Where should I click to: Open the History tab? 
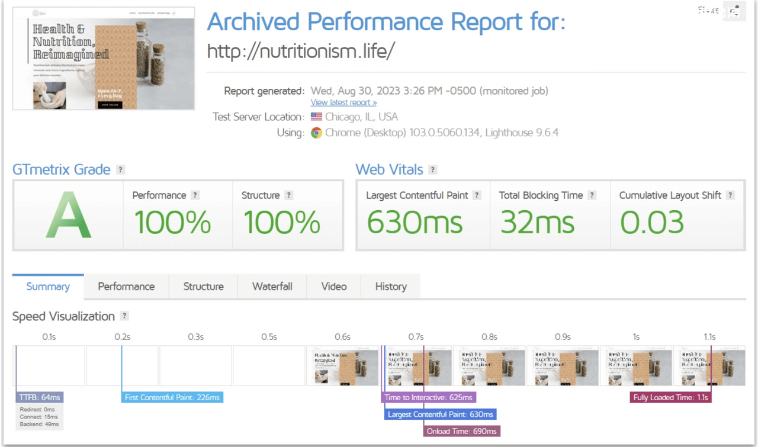[391, 287]
